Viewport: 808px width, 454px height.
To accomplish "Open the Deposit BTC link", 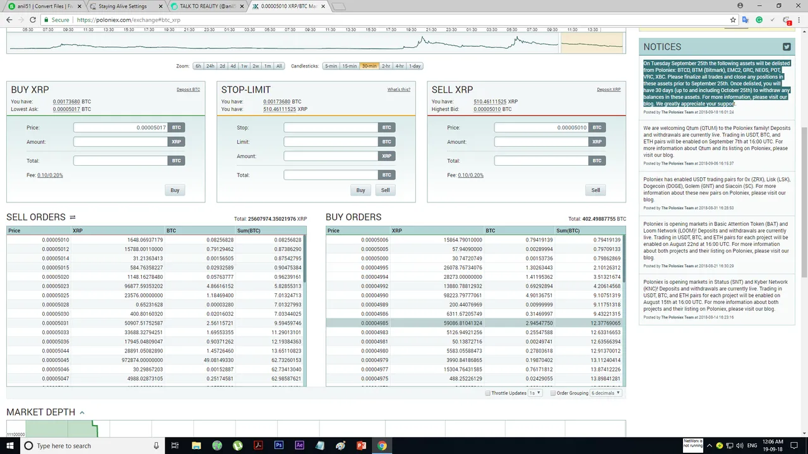I will 188,90.
